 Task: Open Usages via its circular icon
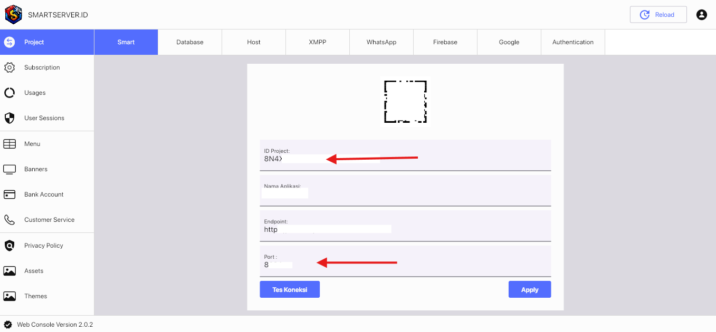[9, 93]
